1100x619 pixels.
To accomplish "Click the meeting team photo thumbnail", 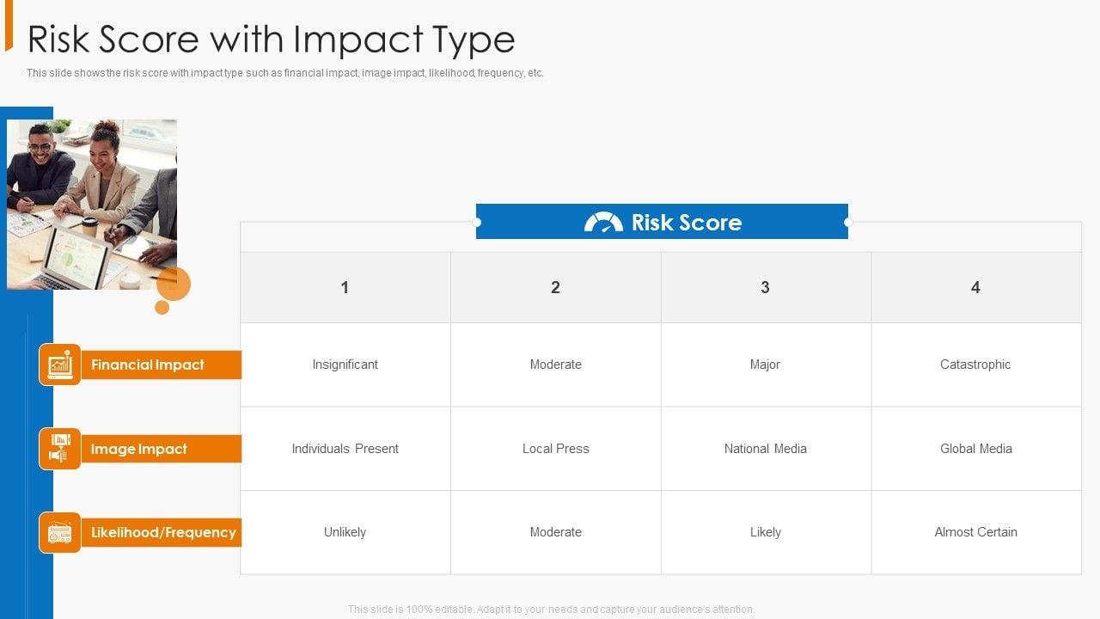I will (x=92, y=204).
